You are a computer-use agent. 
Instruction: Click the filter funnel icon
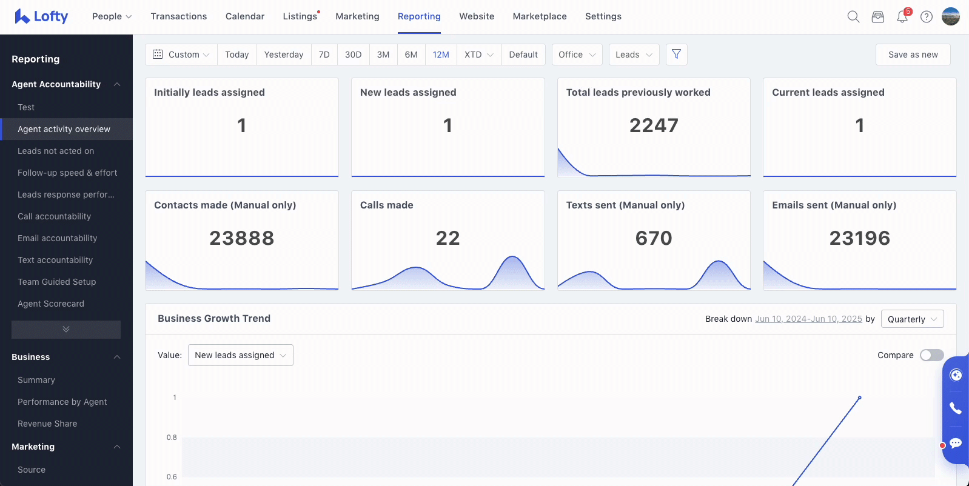coord(676,55)
